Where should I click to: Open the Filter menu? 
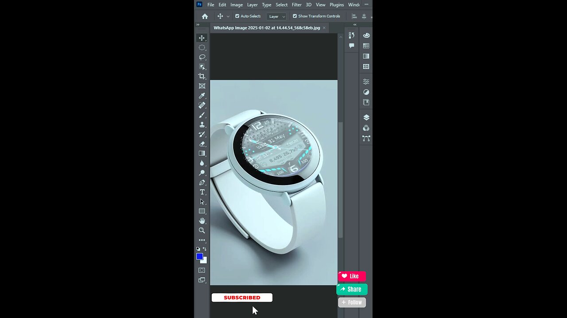[297, 5]
